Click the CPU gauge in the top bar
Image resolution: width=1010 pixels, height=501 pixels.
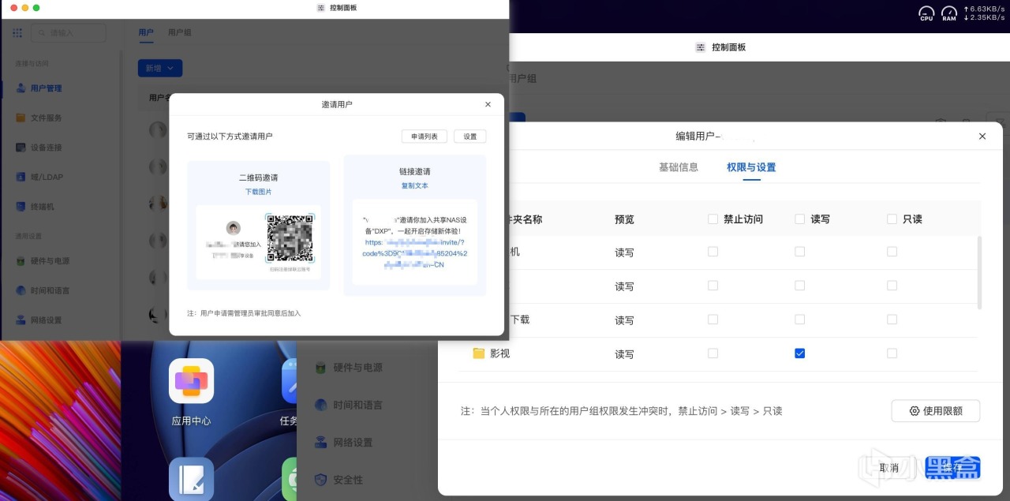(x=926, y=13)
